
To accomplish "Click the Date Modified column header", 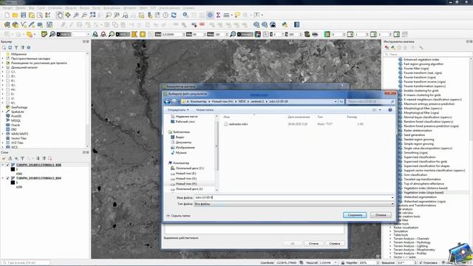I will click(299, 117).
